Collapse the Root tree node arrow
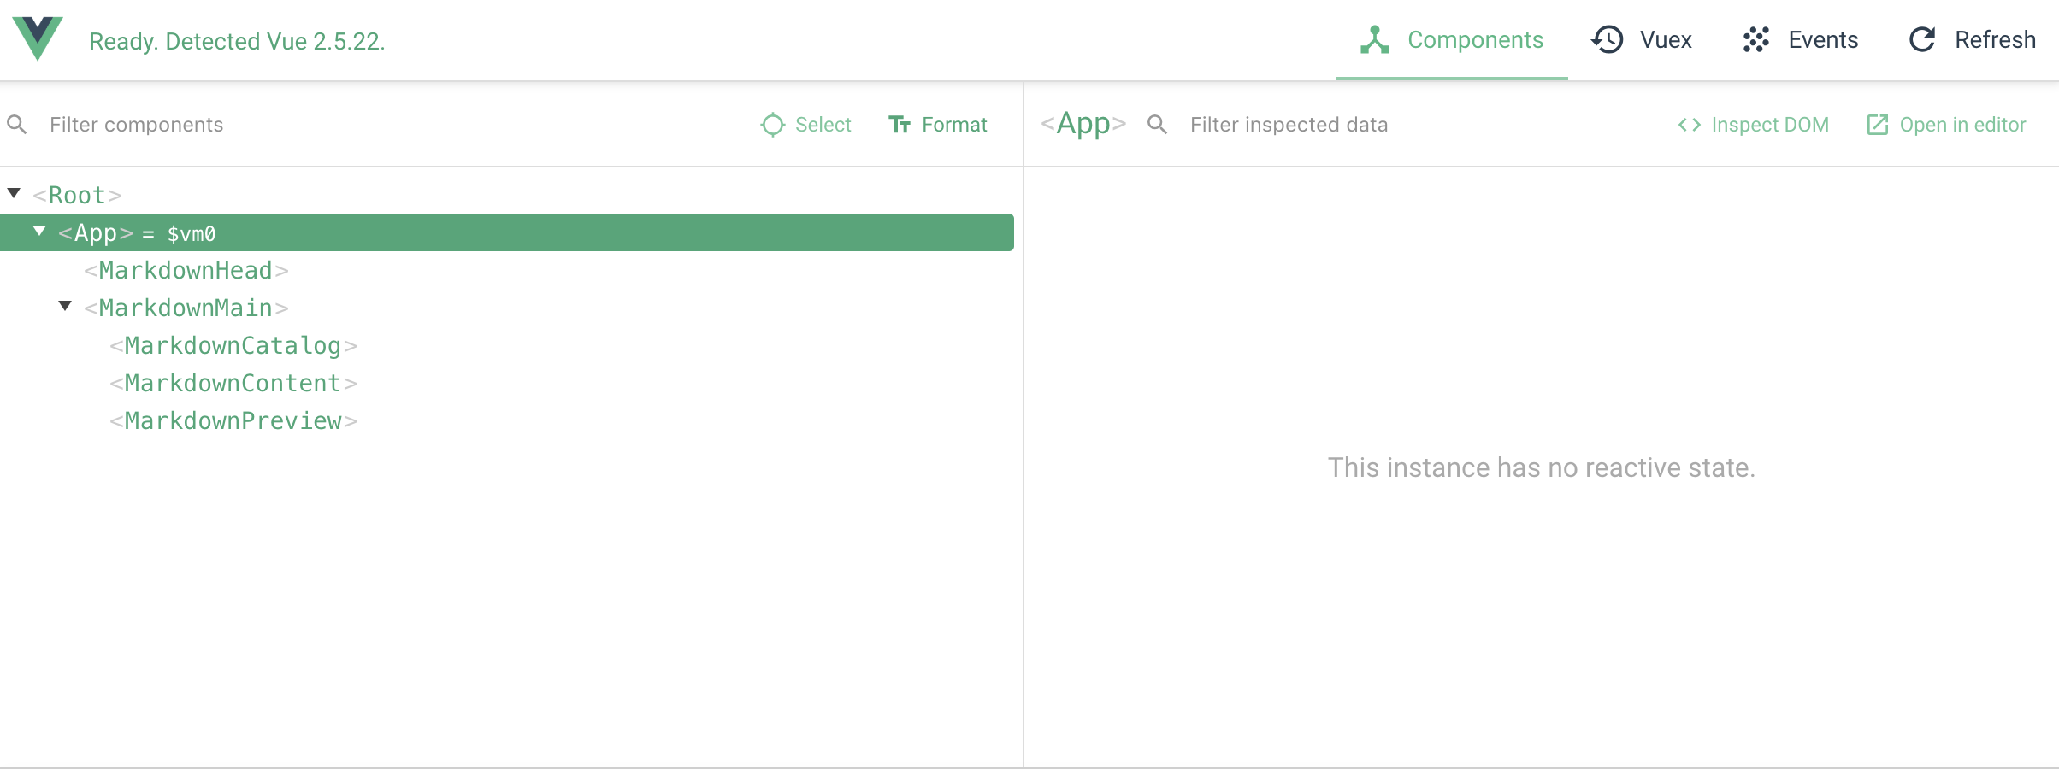The width and height of the screenshot is (2059, 769). coord(14,193)
